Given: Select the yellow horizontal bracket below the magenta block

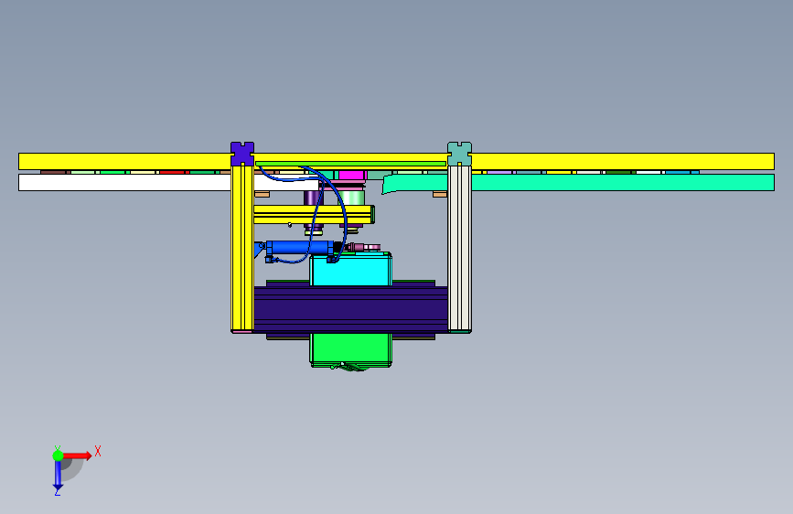Looking at the screenshot, I should point(314,215).
